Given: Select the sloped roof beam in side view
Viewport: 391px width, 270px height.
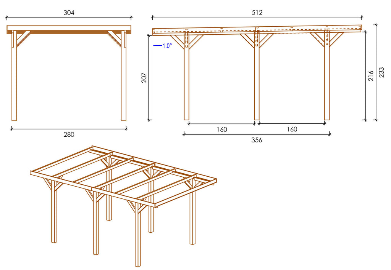Looking at the screenshot, I should 257,31.
